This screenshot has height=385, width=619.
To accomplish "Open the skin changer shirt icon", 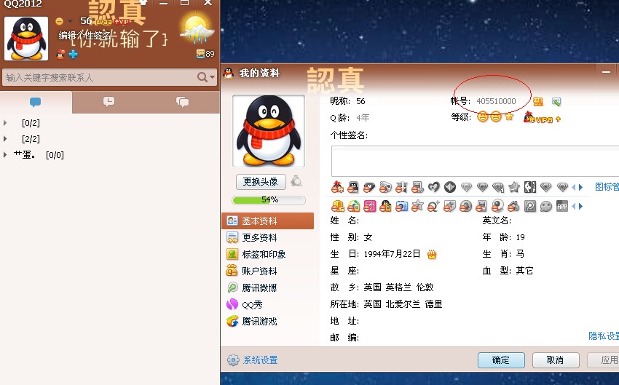I will [x=143, y=2].
